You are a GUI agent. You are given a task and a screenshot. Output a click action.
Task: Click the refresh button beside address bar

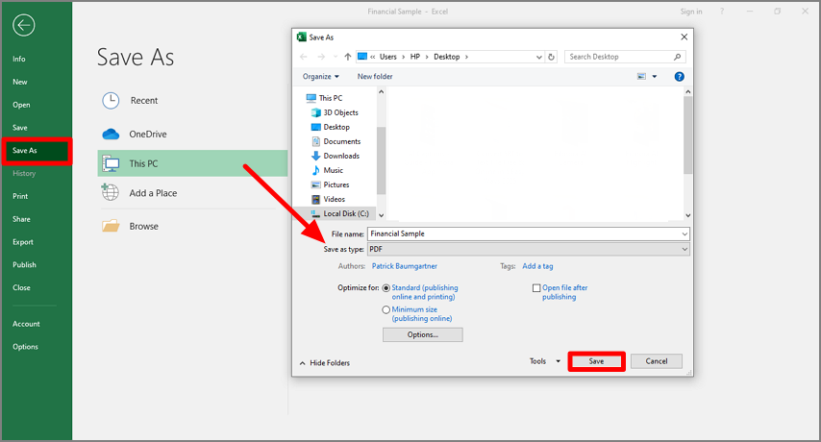tap(551, 57)
